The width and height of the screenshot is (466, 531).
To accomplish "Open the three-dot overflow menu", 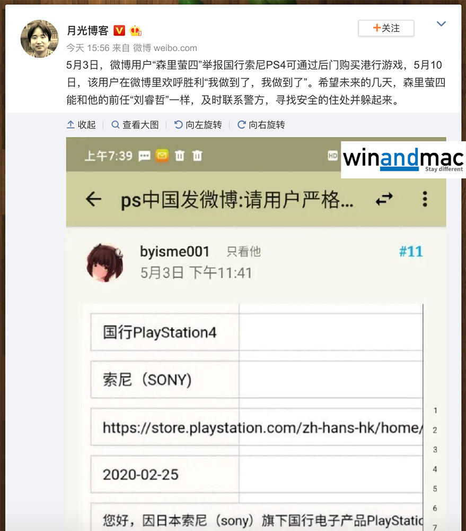I will (425, 199).
